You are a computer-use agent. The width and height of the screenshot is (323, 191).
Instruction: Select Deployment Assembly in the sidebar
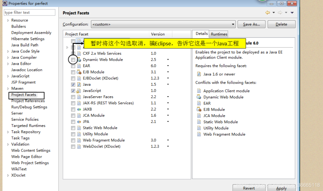tap(31, 33)
